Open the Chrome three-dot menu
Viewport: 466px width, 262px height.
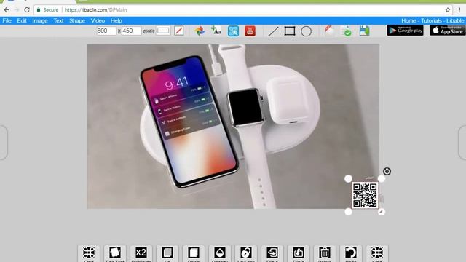pyautogui.click(x=459, y=9)
